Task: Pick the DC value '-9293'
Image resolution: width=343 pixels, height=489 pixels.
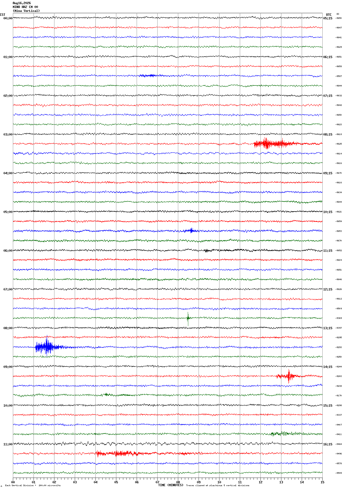Action: point(339,347)
